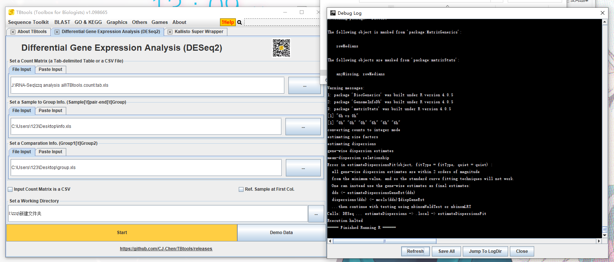Click the Debug Log vertical scrollbar up arrow

(x=604, y=22)
